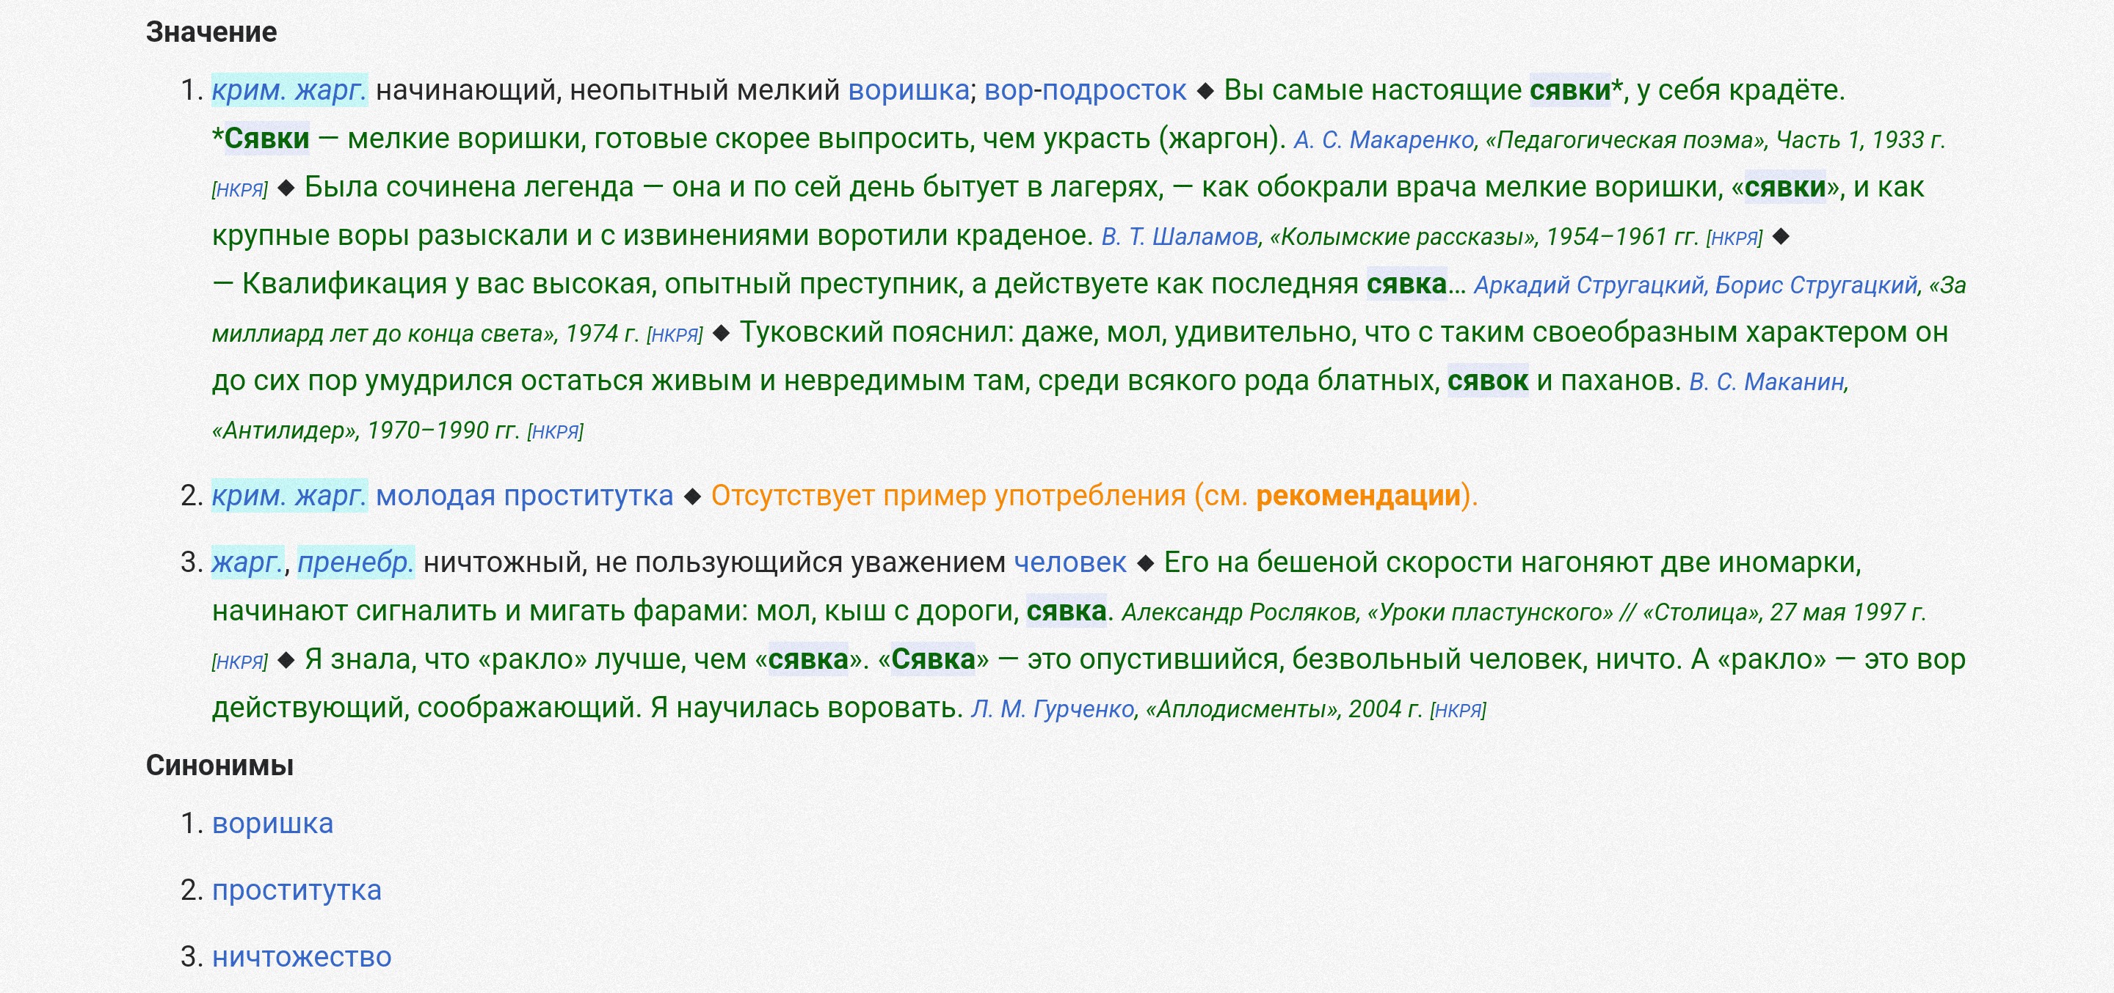This screenshot has width=2114, height=993.
Task: Open 'крим. жарг.' label in definition 1
Action: pos(289,90)
